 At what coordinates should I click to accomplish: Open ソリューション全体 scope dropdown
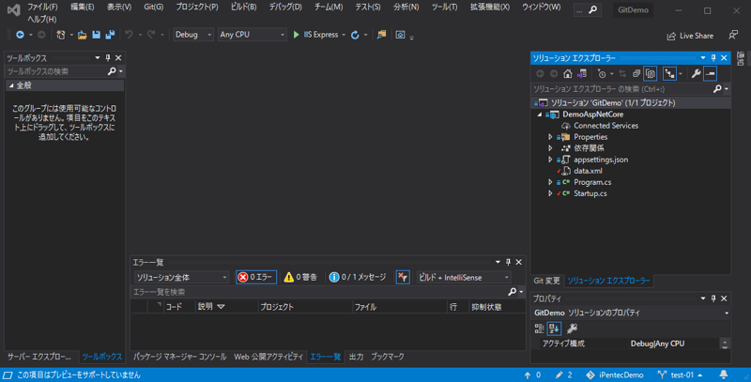click(x=181, y=277)
